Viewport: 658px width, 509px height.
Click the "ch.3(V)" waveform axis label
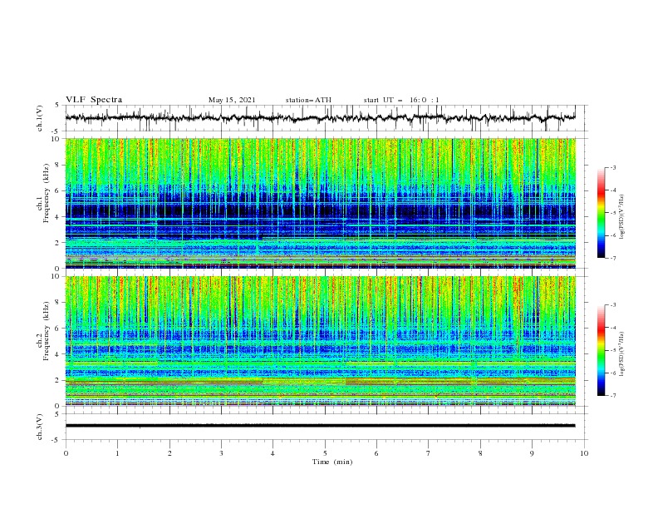tap(40, 427)
